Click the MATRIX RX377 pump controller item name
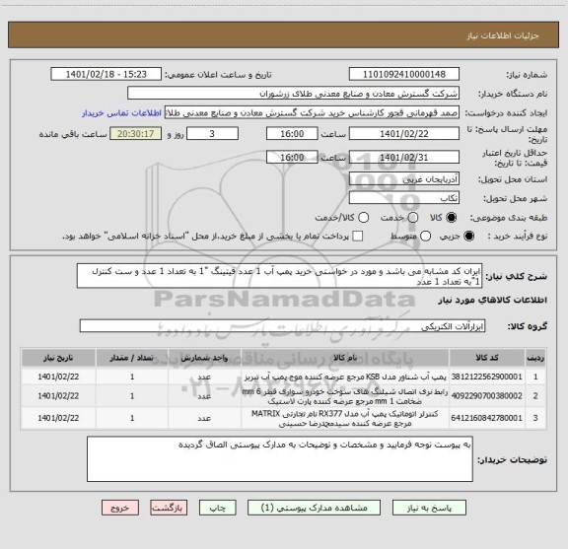The width and height of the screenshot is (568, 549). [x=345, y=418]
